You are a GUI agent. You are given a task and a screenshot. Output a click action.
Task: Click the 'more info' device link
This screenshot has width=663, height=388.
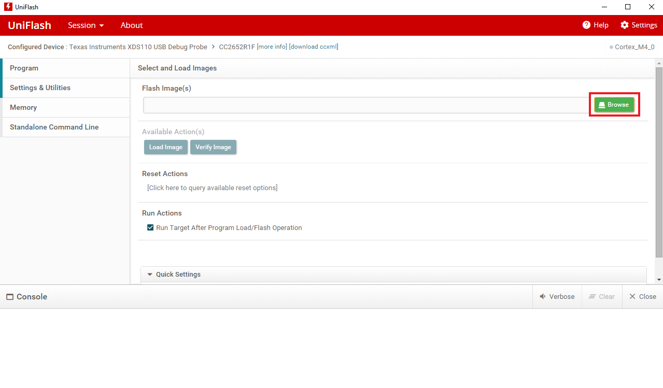272,47
